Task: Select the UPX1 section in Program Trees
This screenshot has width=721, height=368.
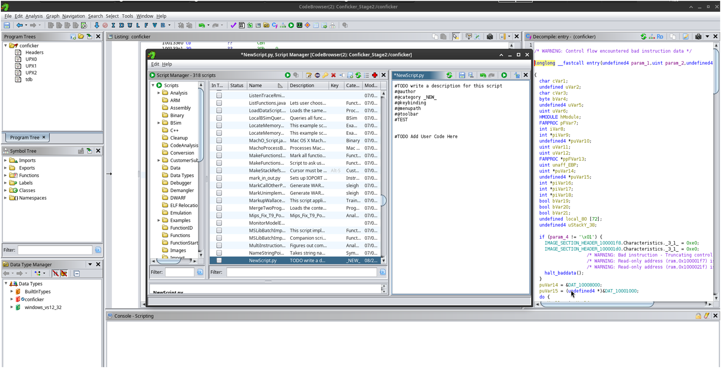Action: pyautogui.click(x=31, y=66)
